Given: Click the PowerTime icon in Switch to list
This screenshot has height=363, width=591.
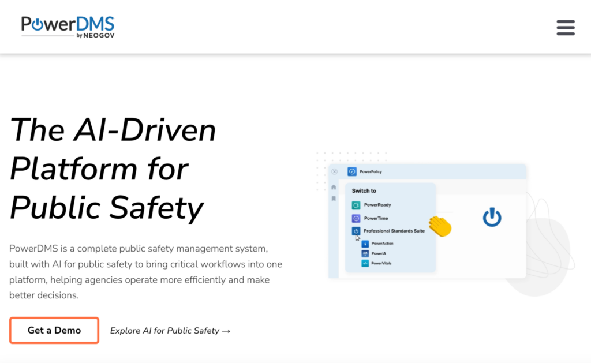Looking at the screenshot, I should coord(356,218).
